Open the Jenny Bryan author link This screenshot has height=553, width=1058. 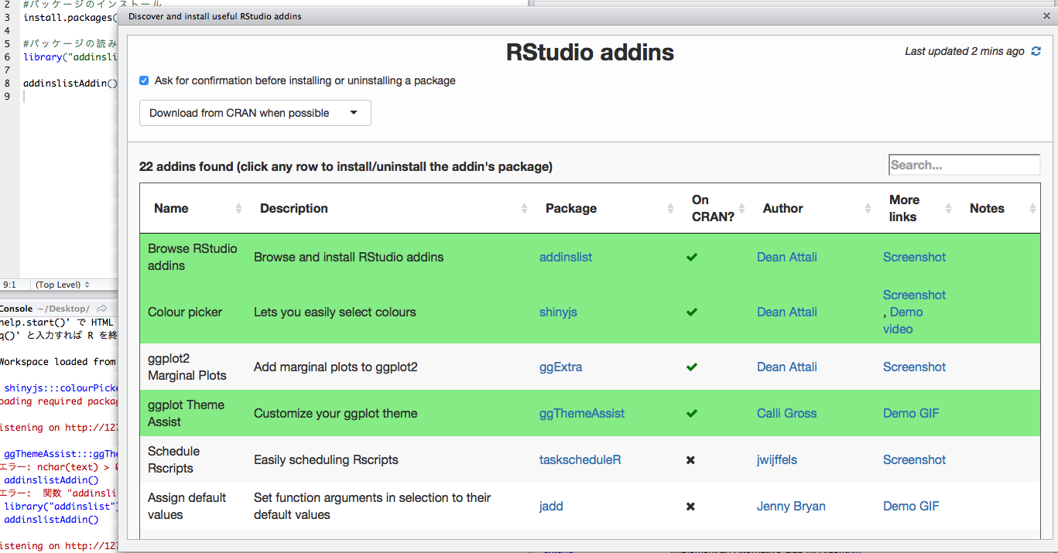click(791, 506)
